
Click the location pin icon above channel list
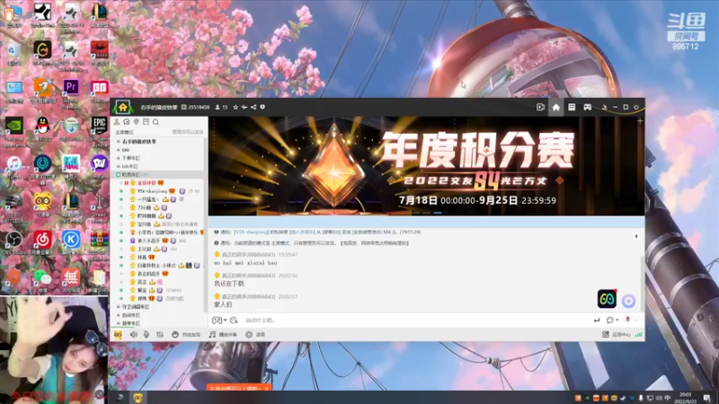click(137, 122)
